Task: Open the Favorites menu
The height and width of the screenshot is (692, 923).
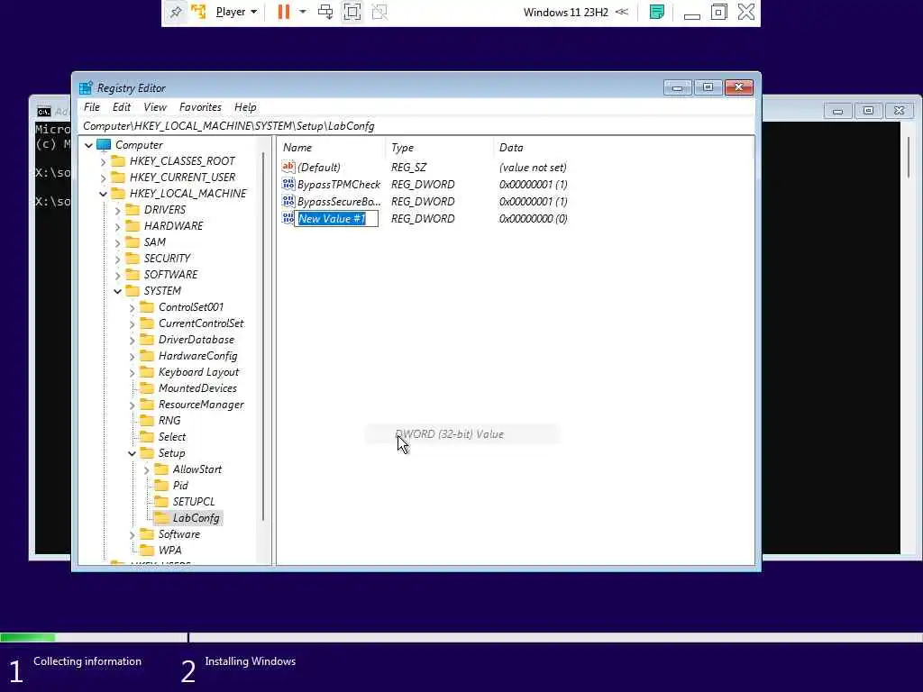Action: tap(200, 107)
